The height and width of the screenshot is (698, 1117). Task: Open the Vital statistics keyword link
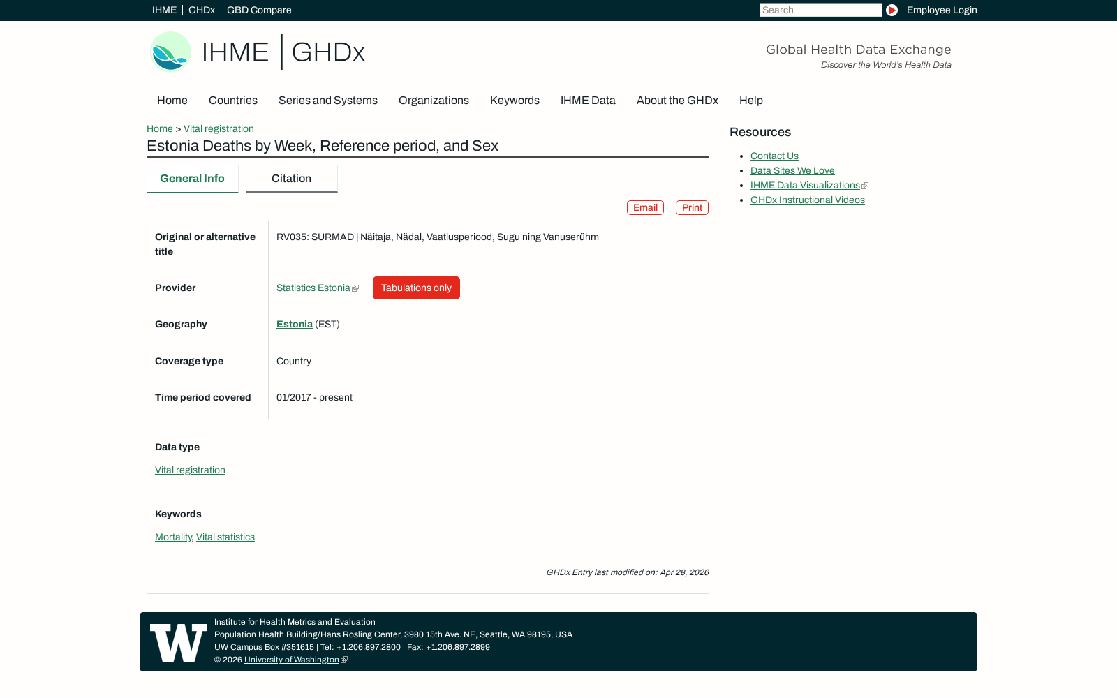pyautogui.click(x=225, y=537)
